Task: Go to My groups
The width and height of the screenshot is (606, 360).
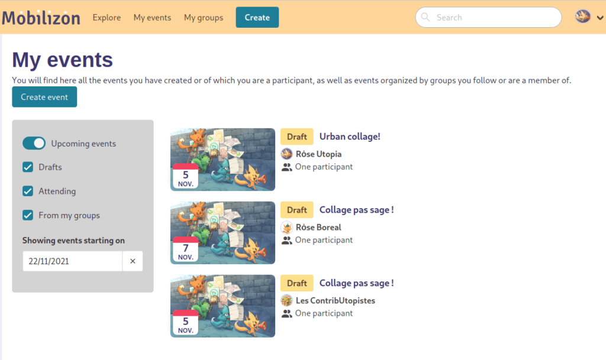Action: coord(204,18)
